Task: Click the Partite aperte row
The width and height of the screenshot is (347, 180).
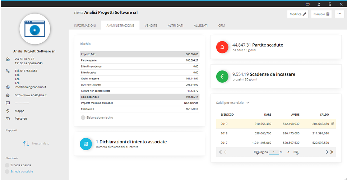Action: click(x=139, y=60)
